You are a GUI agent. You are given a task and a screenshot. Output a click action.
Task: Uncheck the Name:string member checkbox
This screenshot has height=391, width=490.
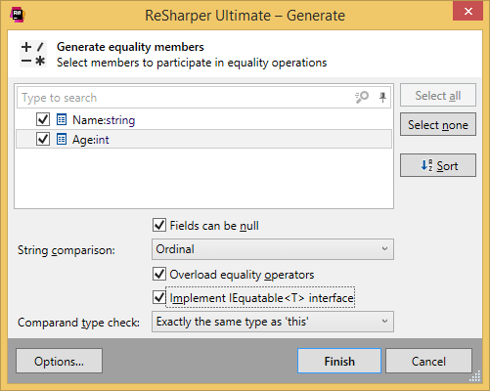pyautogui.click(x=43, y=119)
